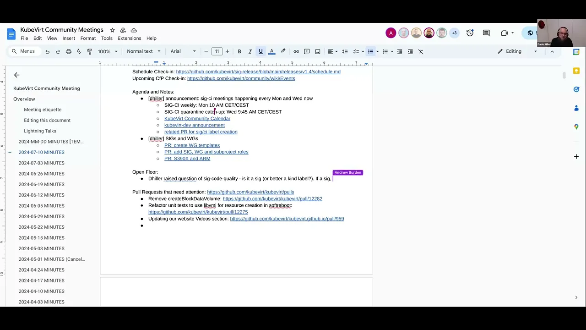The height and width of the screenshot is (330, 586).
Task: Expand the checklist options arrow
Action: coord(363,51)
